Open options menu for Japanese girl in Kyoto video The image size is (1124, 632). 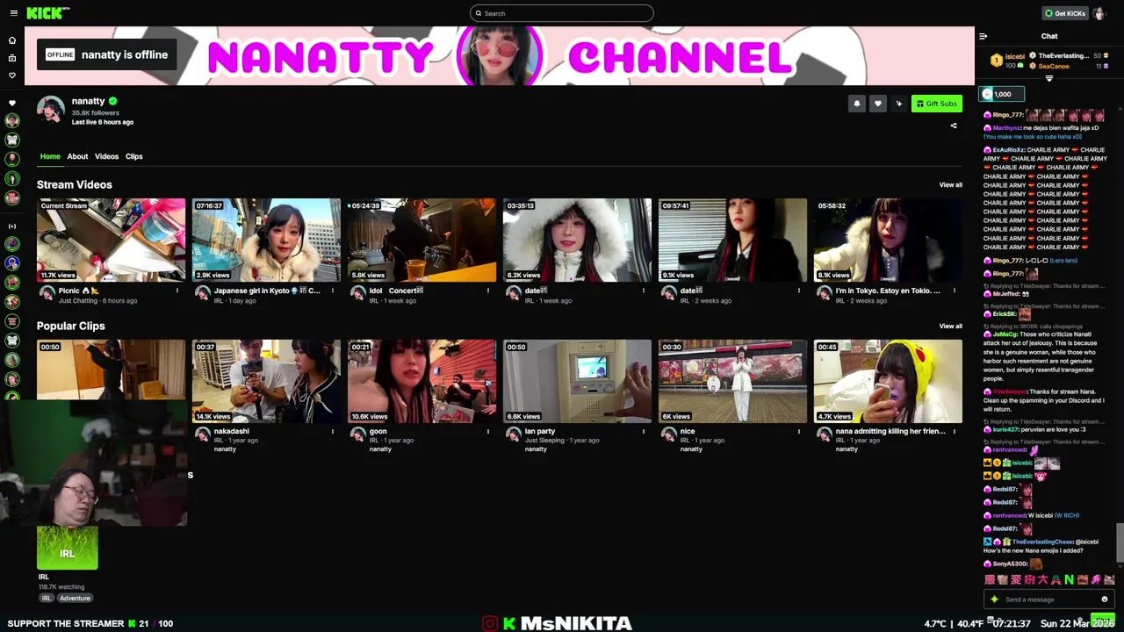(333, 291)
